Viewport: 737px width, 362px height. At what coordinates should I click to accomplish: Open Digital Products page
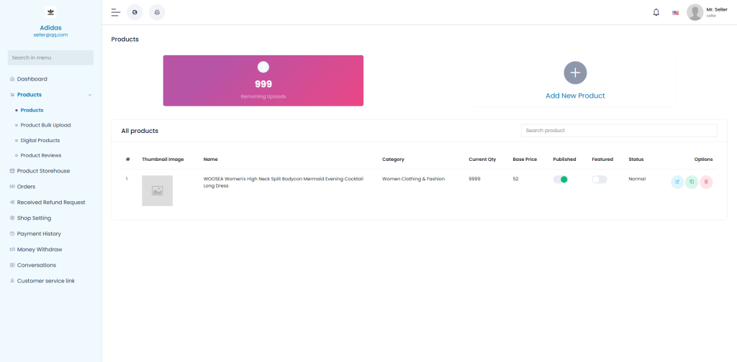pyautogui.click(x=40, y=140)
